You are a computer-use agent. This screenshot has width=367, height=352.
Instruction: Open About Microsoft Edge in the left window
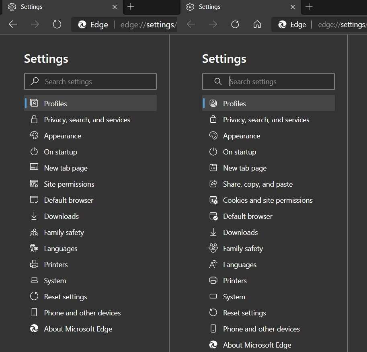click(x=78, y=329)
